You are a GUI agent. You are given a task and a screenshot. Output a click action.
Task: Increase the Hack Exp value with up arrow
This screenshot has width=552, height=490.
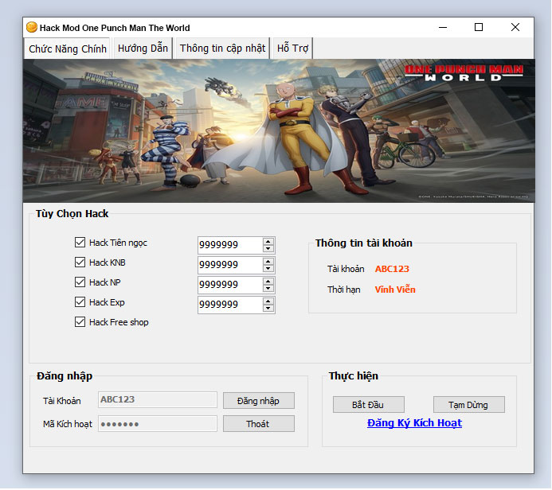268,301
